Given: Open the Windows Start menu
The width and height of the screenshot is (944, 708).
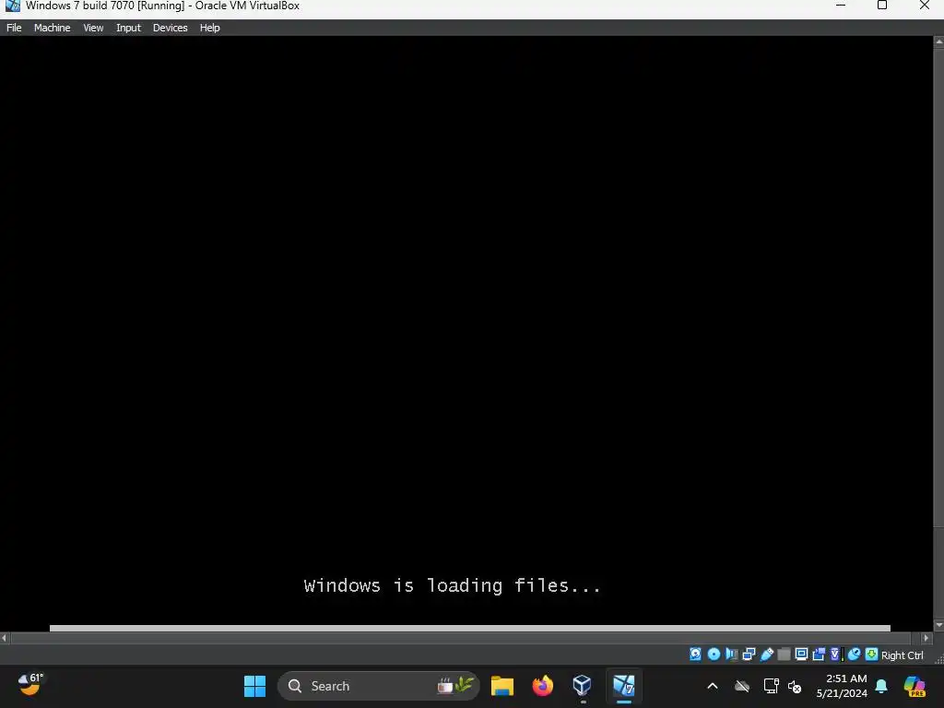Looking at the screenshot, I should [254, 686].
